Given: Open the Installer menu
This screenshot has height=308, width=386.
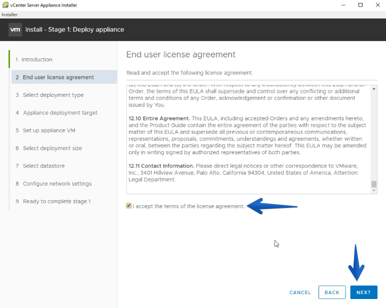Looking at the screenshot, I should tap(9, 15).
